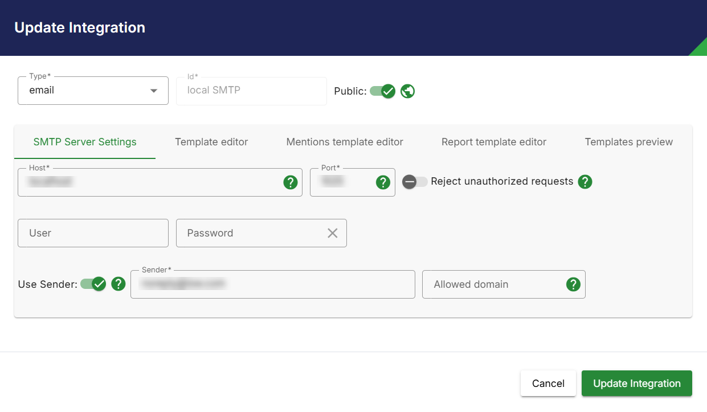The image size is (707, 412).
Task: Click the Cancel button
Action: pos(548,384)
